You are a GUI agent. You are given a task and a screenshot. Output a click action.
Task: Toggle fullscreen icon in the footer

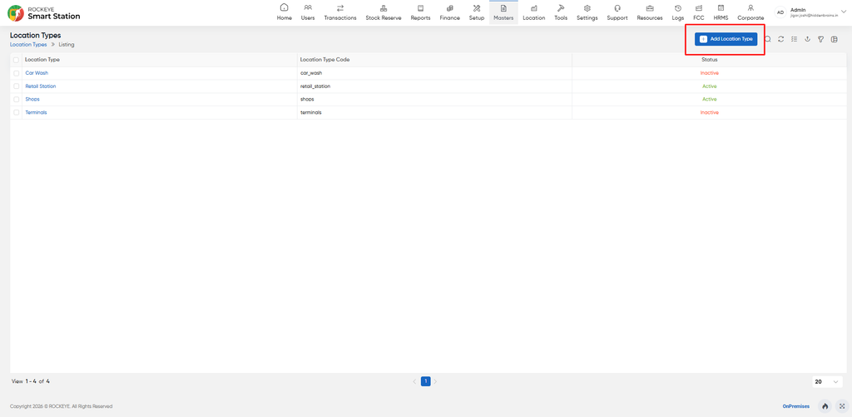point(842,405)
